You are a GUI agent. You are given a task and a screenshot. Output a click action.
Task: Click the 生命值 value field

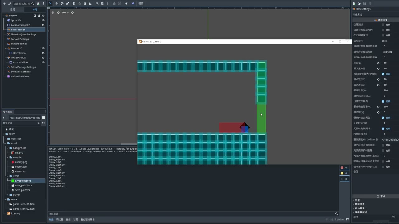pos(390,63)
